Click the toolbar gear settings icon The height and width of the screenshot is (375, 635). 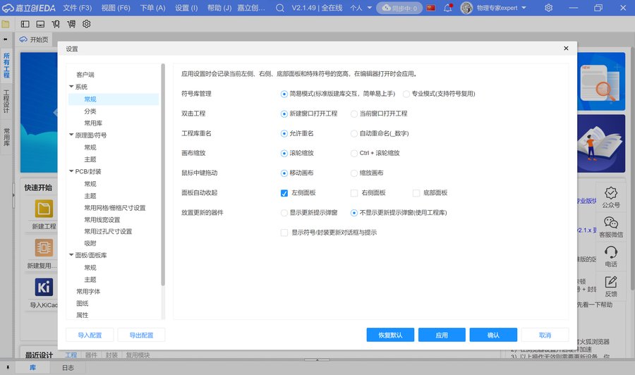86,24
